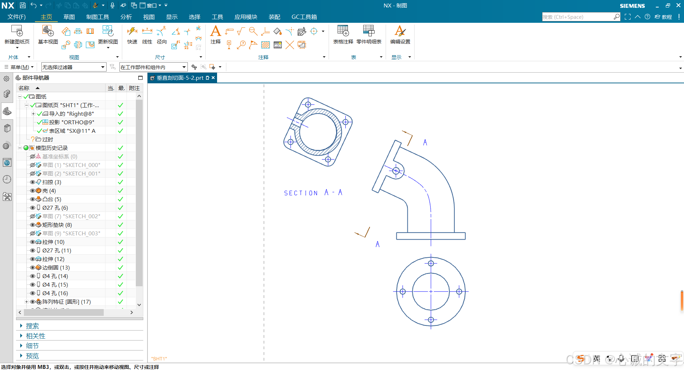The image size is (684, 371).
Task: Click the command search input field
Action: pos(577,17)
